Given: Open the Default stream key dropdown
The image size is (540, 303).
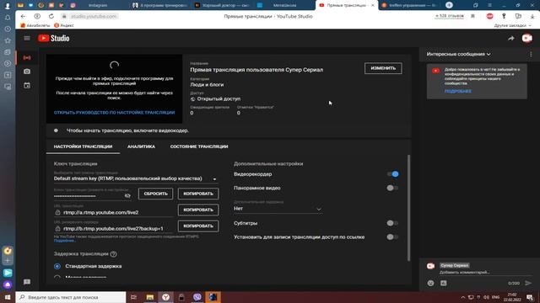Looking at the screenshot, I should 136,178.
